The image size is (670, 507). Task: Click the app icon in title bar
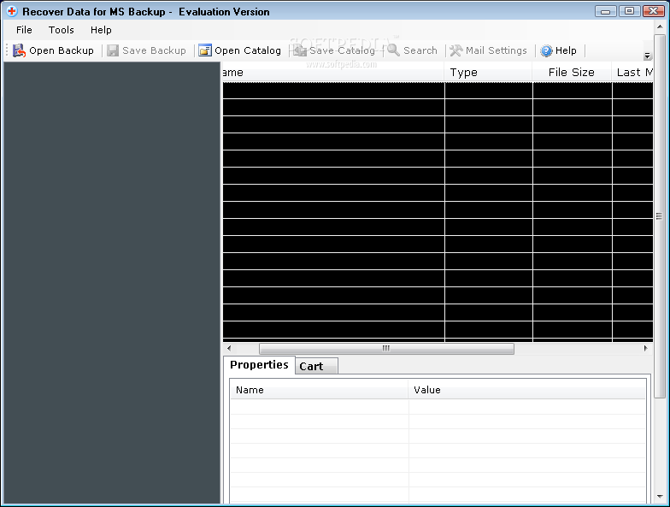(12, 12)
